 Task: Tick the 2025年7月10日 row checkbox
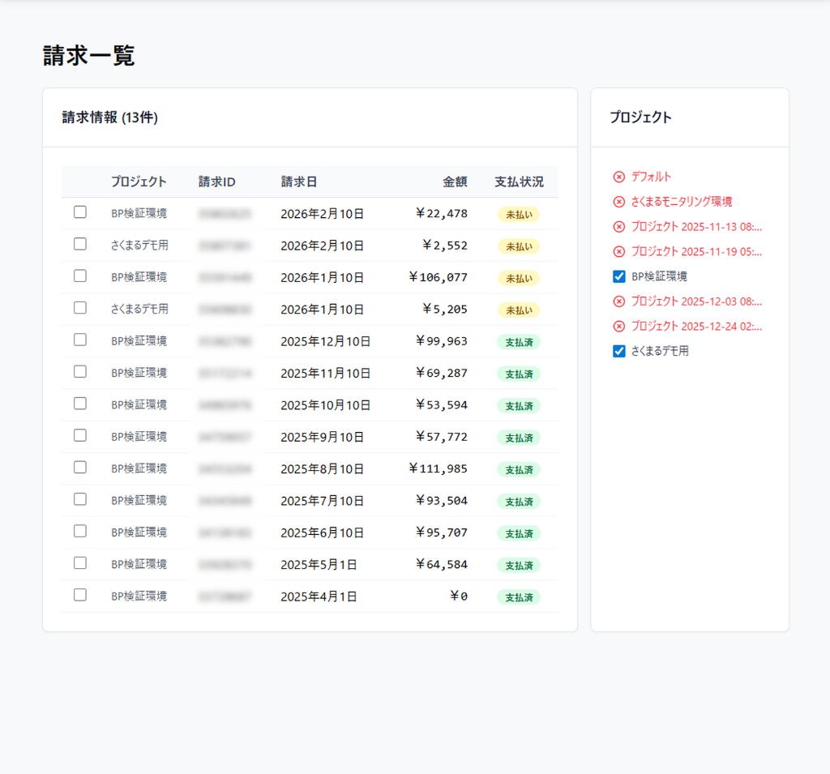(80, 499)
